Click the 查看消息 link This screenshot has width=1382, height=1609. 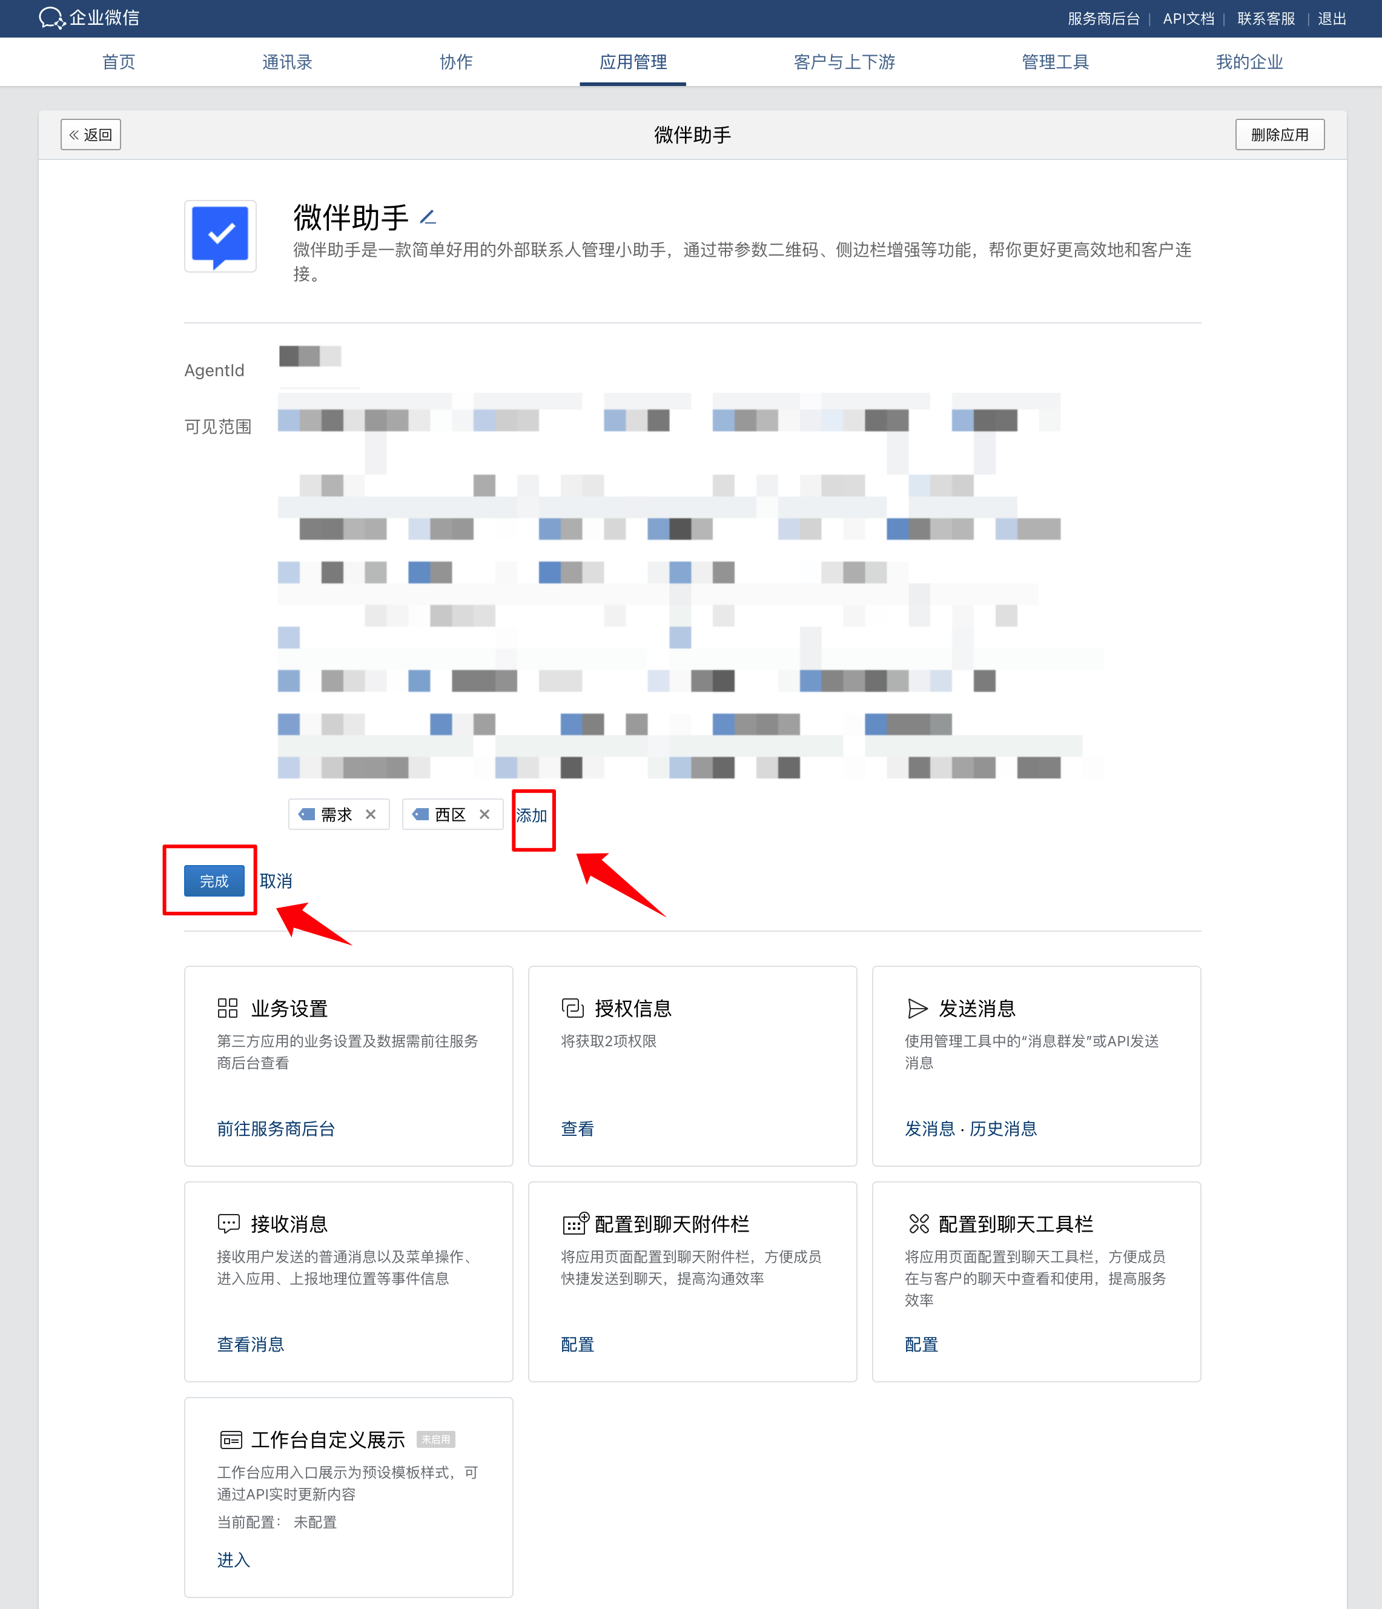point(251,1344)
